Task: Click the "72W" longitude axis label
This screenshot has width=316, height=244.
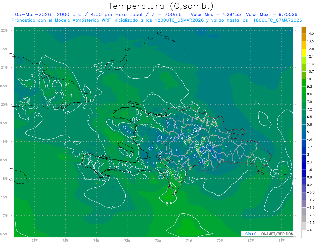Action: (158, 240)
